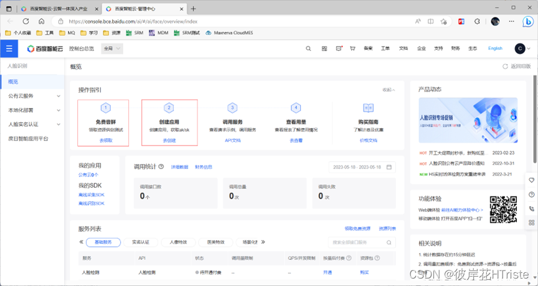This screenshot has width=538, height=286.
Task: Click the help icon next to 调用统计
Action: 161,167
